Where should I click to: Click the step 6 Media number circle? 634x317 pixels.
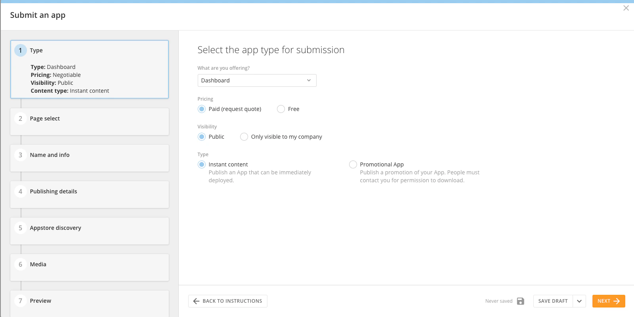[x=21, y=264]
